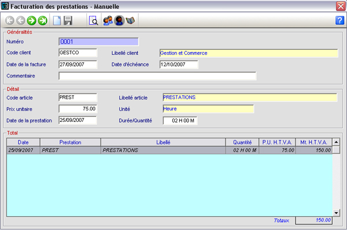Open help question mark icon
Viewport: 347px width, 230px height.
[339, 20]
